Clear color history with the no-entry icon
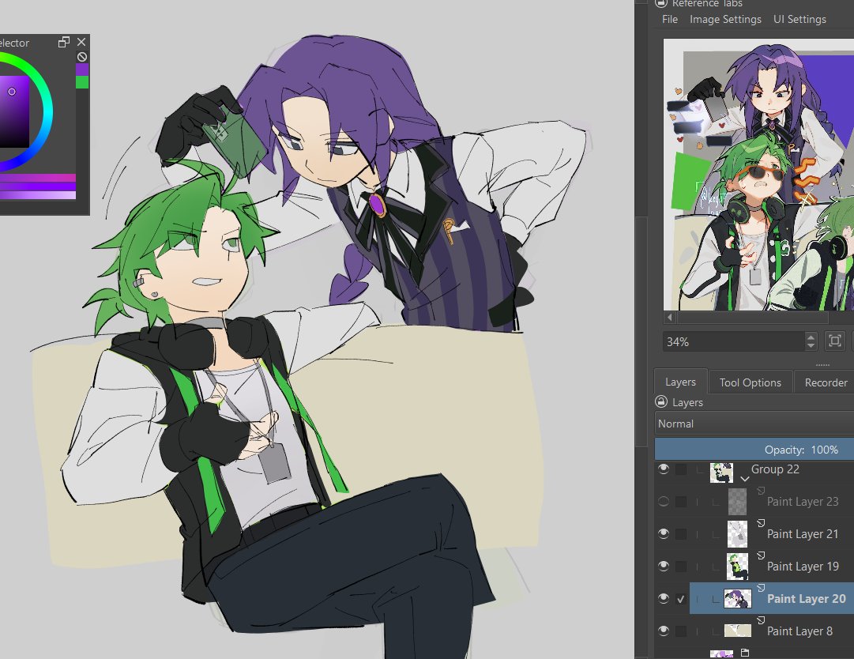The image size is (854, 659). tap(82, 57)
